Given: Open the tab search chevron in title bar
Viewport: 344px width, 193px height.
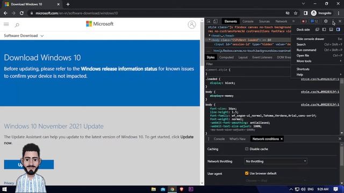Looking at the screenshot, I should coord(303,4).
